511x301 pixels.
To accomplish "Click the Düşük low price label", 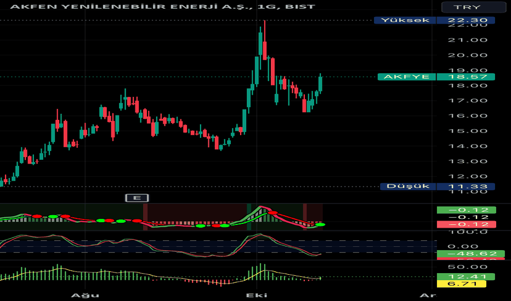I will click(x=408, y=187).
